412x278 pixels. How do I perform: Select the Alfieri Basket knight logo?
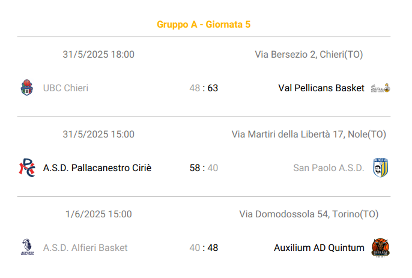27,247
